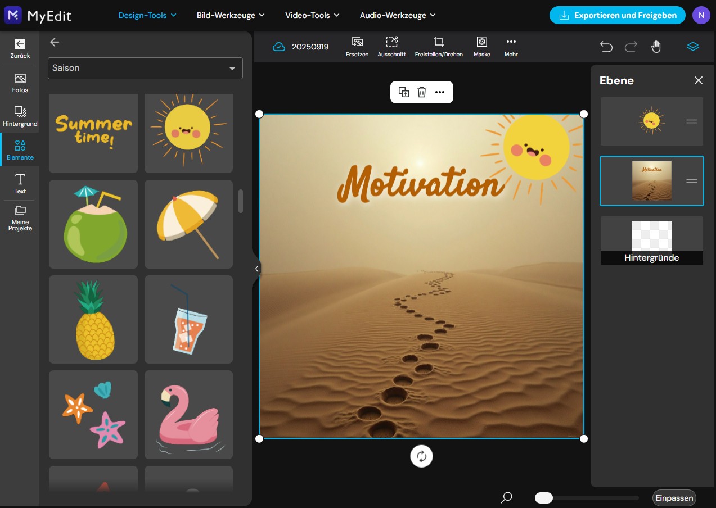
Task: Open the Bild-Werkzeuge menu
Action: tap(231, 15)
